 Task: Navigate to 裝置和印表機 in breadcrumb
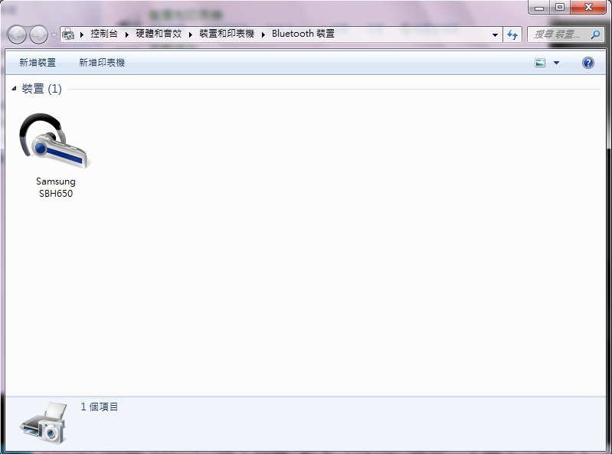point(227,34)
